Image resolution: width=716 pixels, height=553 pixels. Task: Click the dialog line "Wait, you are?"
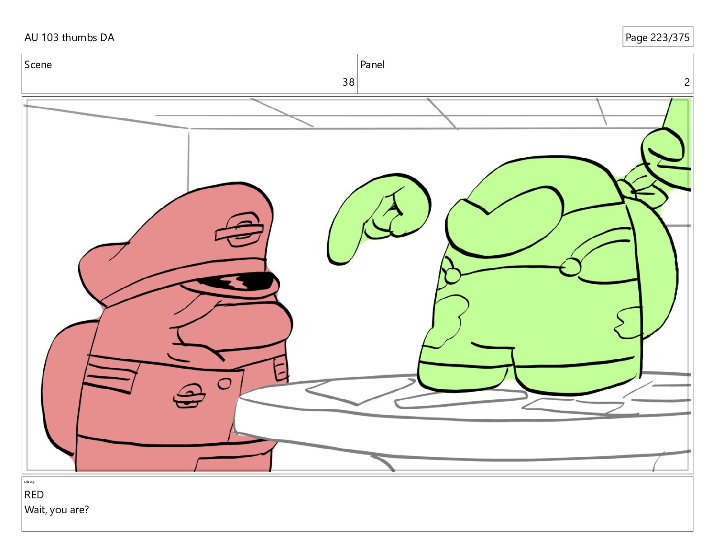pyautogui.click(x=57, y=510)
